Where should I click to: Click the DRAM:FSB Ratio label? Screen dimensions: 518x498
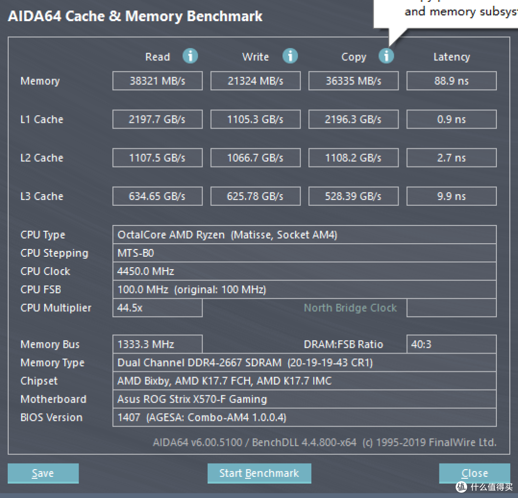(x=343, y=344)
